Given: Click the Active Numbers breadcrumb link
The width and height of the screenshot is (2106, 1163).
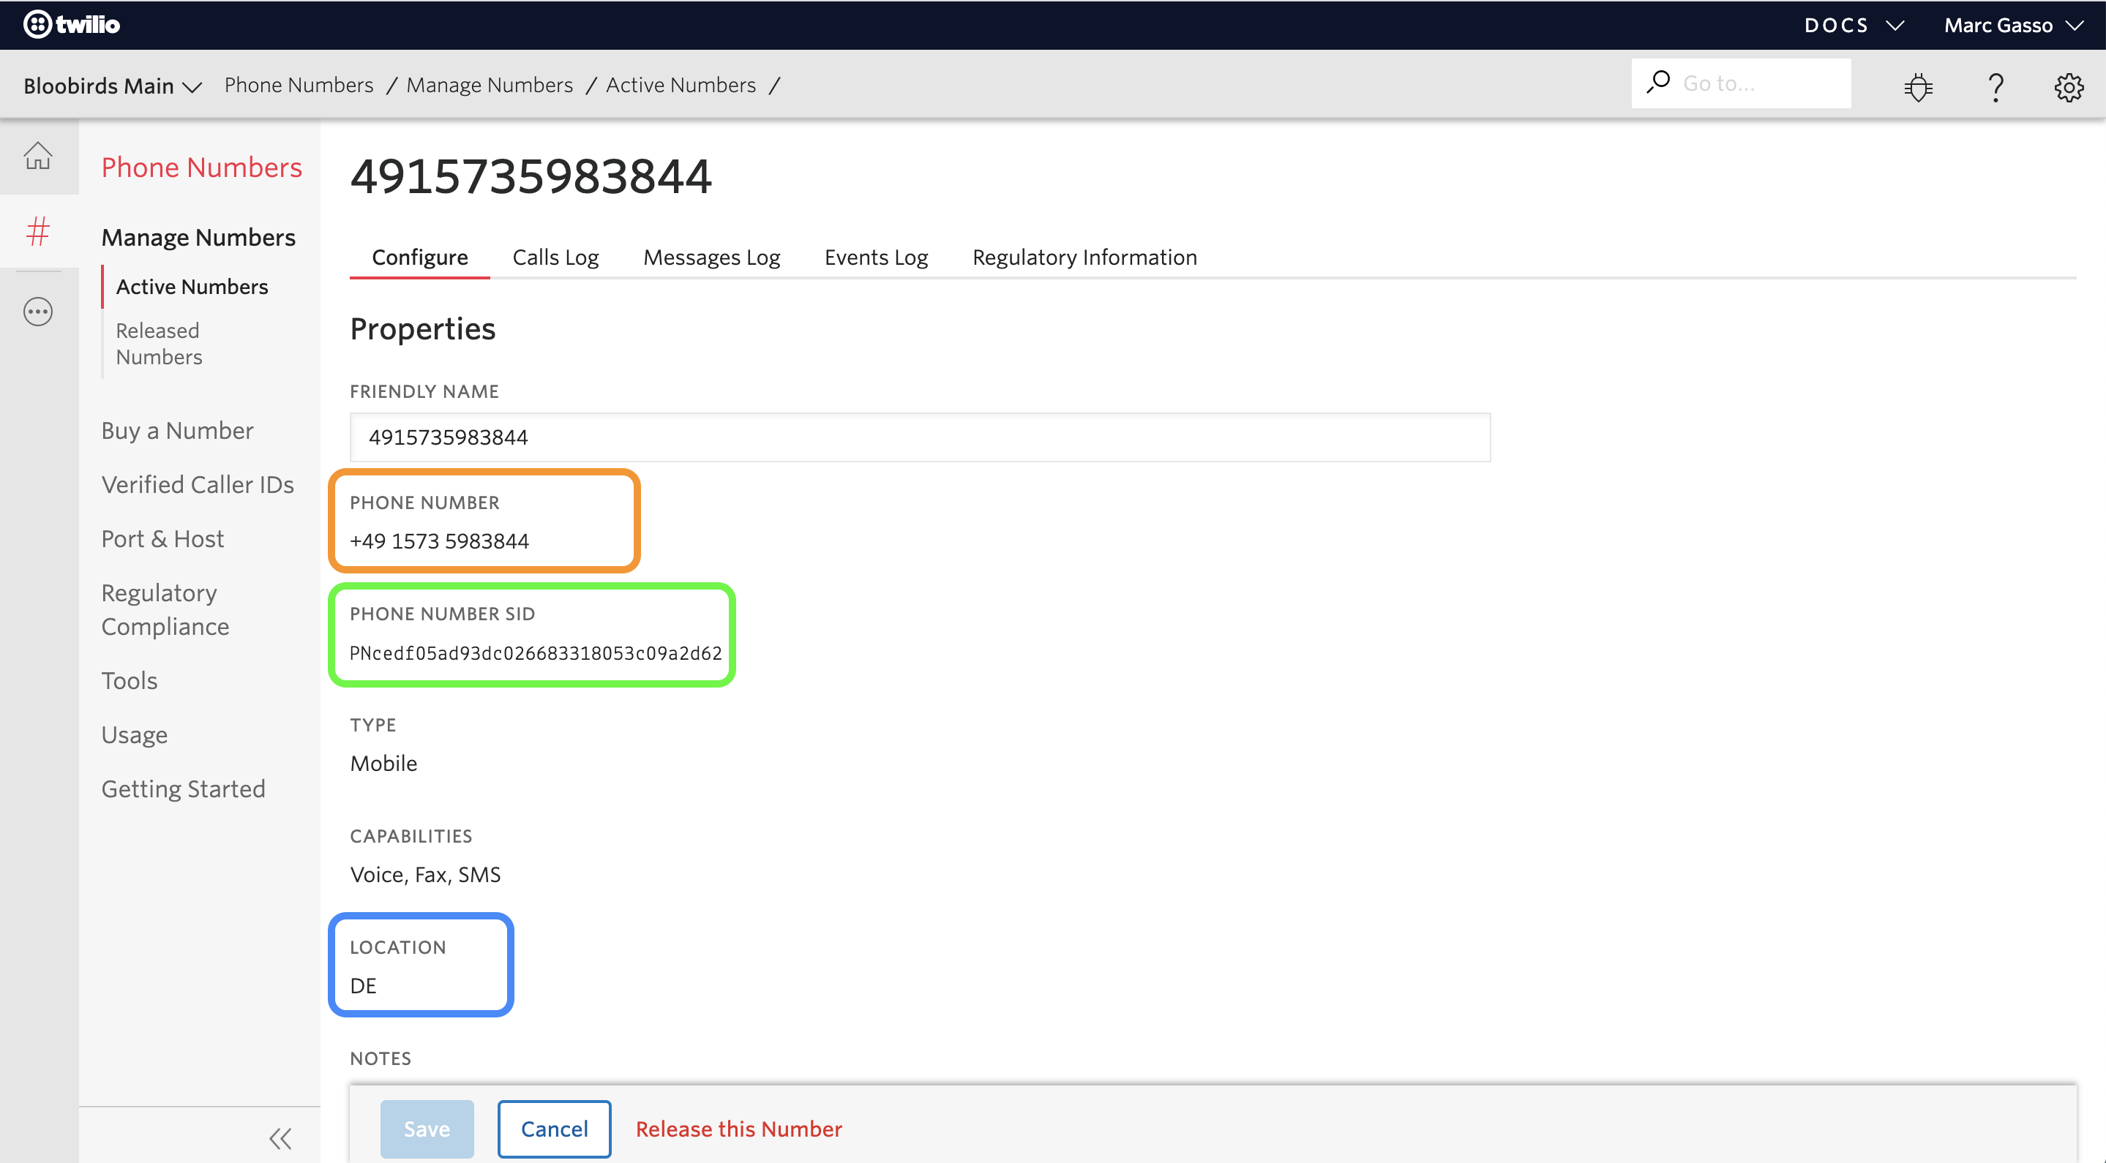Looking at the screenshot, I should pyautogui.click(x=681, y=84).
